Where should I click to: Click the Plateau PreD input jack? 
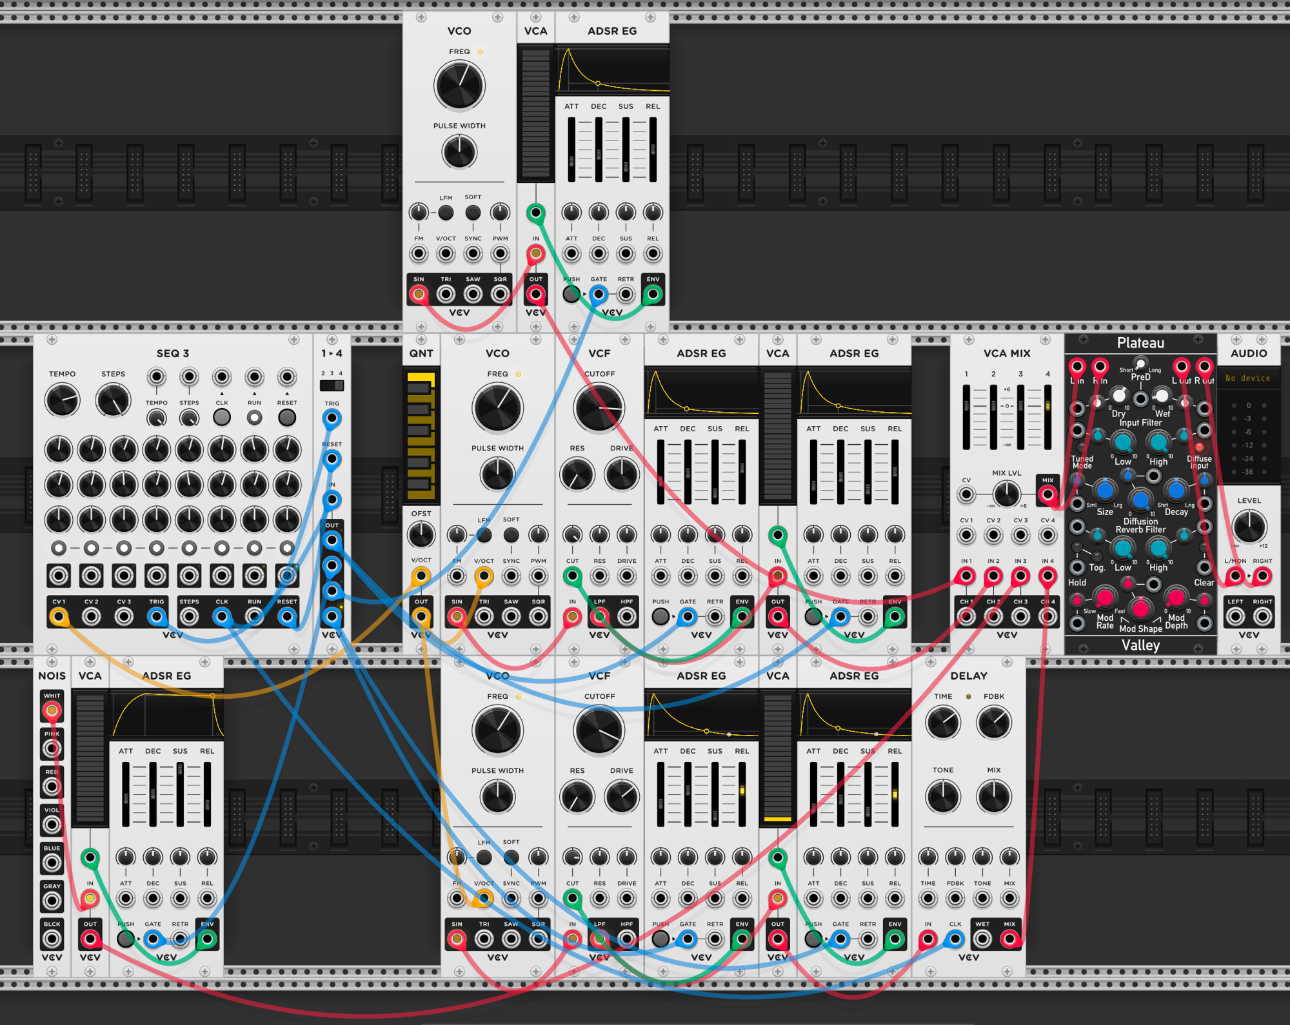(1140, 399)
